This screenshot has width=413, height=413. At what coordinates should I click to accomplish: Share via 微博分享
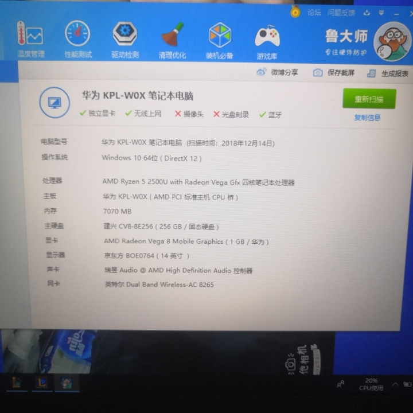(x=277, y=72)
